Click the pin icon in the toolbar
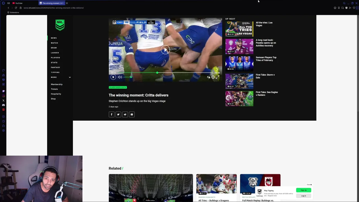The image size is (359, 202). coord(339,8)
